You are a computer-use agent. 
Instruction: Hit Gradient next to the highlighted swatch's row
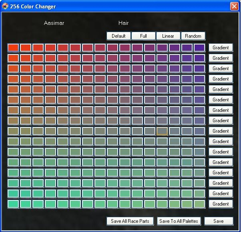click(221, 131)
